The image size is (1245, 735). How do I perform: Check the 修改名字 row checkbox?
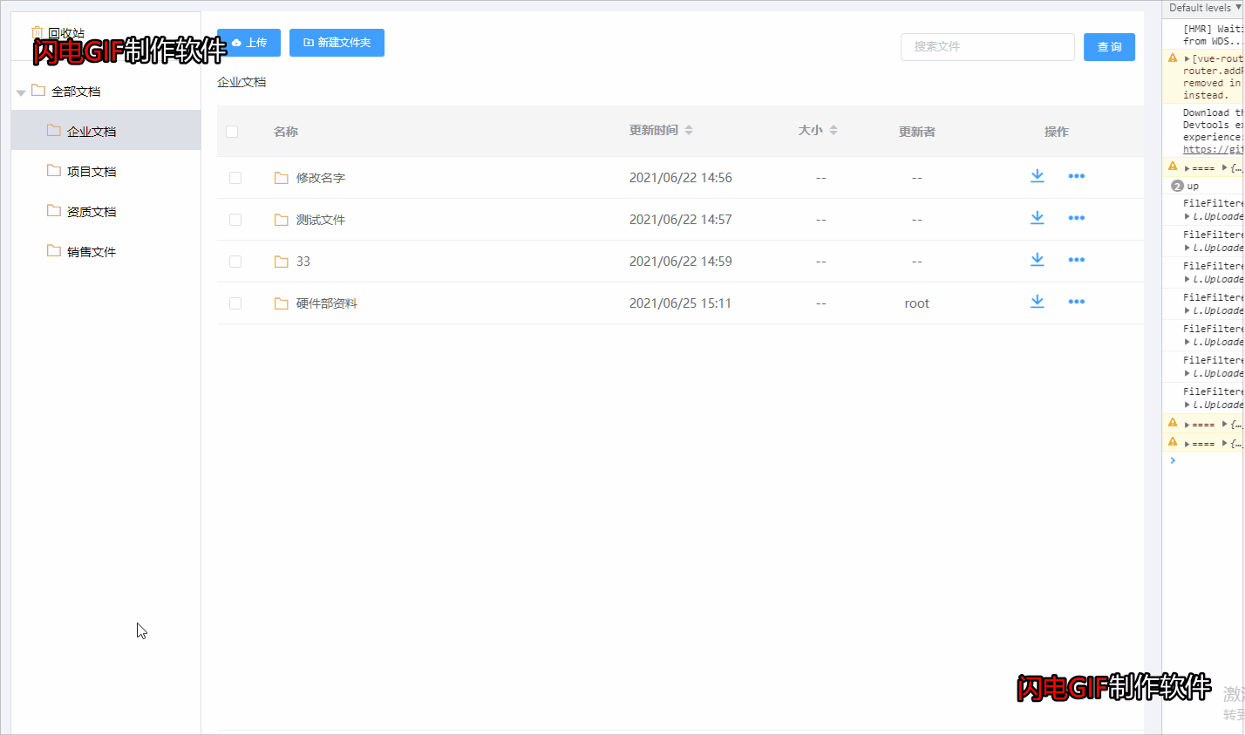click(x=235, y=178)
